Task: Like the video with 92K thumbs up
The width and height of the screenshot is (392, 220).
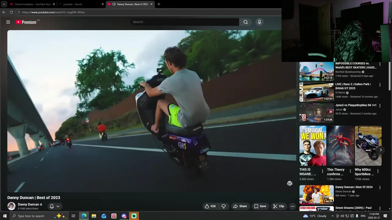Action: (210, 206)
